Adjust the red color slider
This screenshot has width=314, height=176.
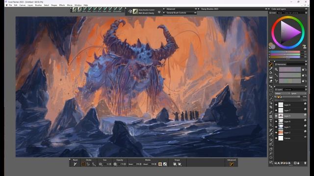click(x=285, y=52)
